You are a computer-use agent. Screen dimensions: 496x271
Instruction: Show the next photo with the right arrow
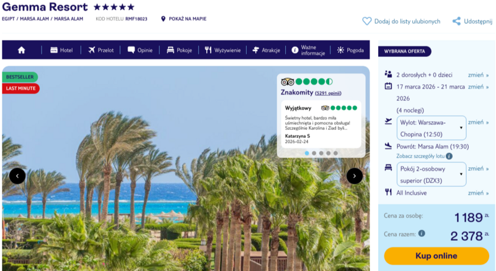[x=355, y=176]
